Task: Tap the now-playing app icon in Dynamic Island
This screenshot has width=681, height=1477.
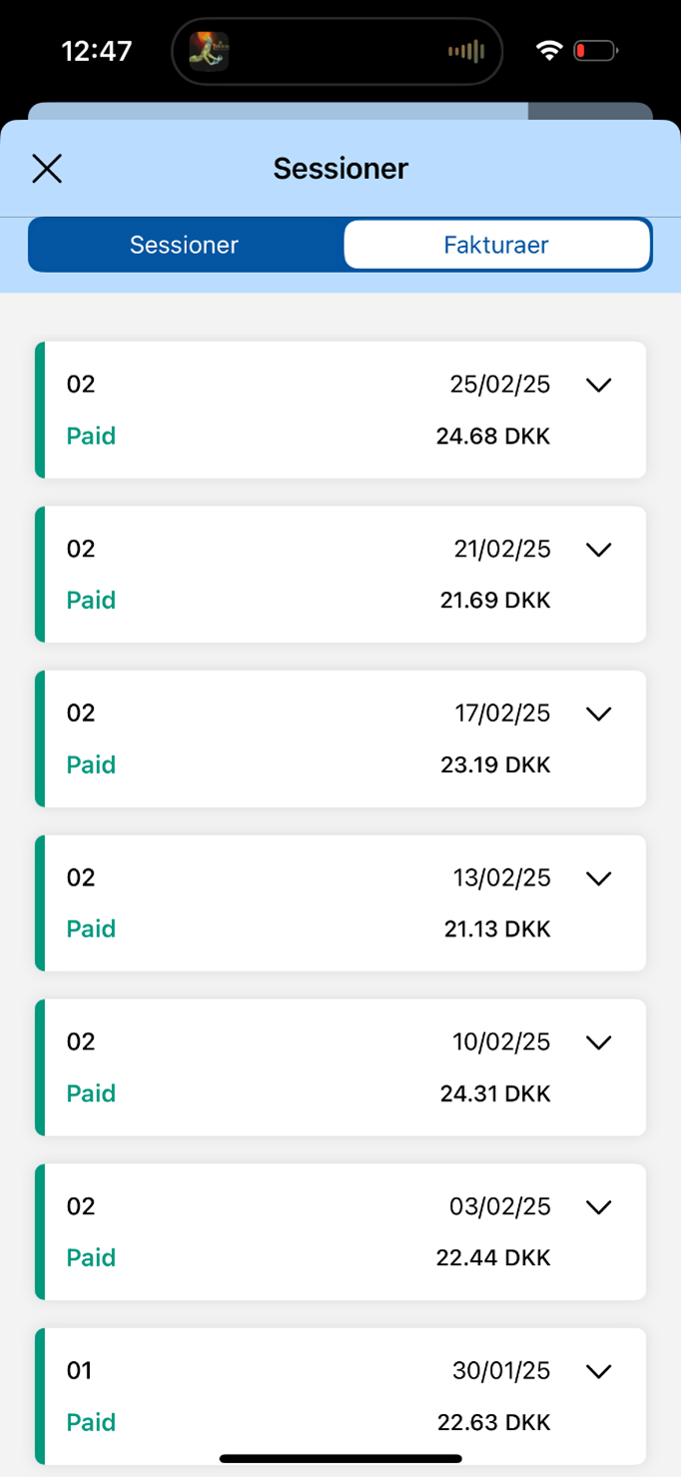Action: click(x=210, y=51)
